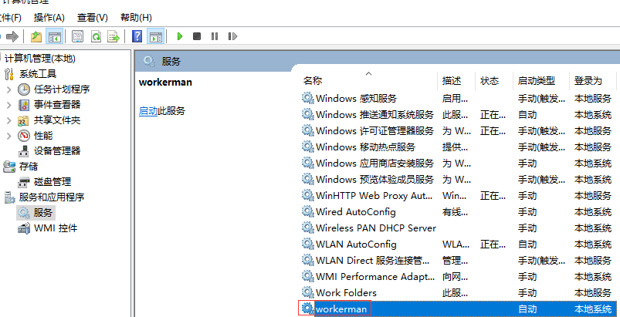This screenshot has width=620, height=317.
Task: Toggle the show/hide action pane icon
Action: tap(155, 37)
